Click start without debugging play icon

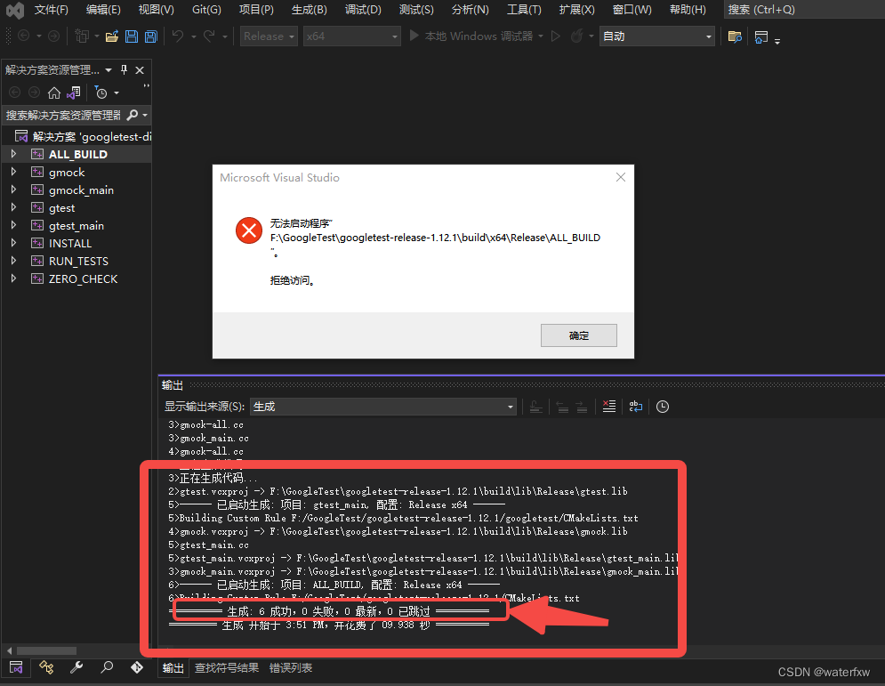click(555, 36)
